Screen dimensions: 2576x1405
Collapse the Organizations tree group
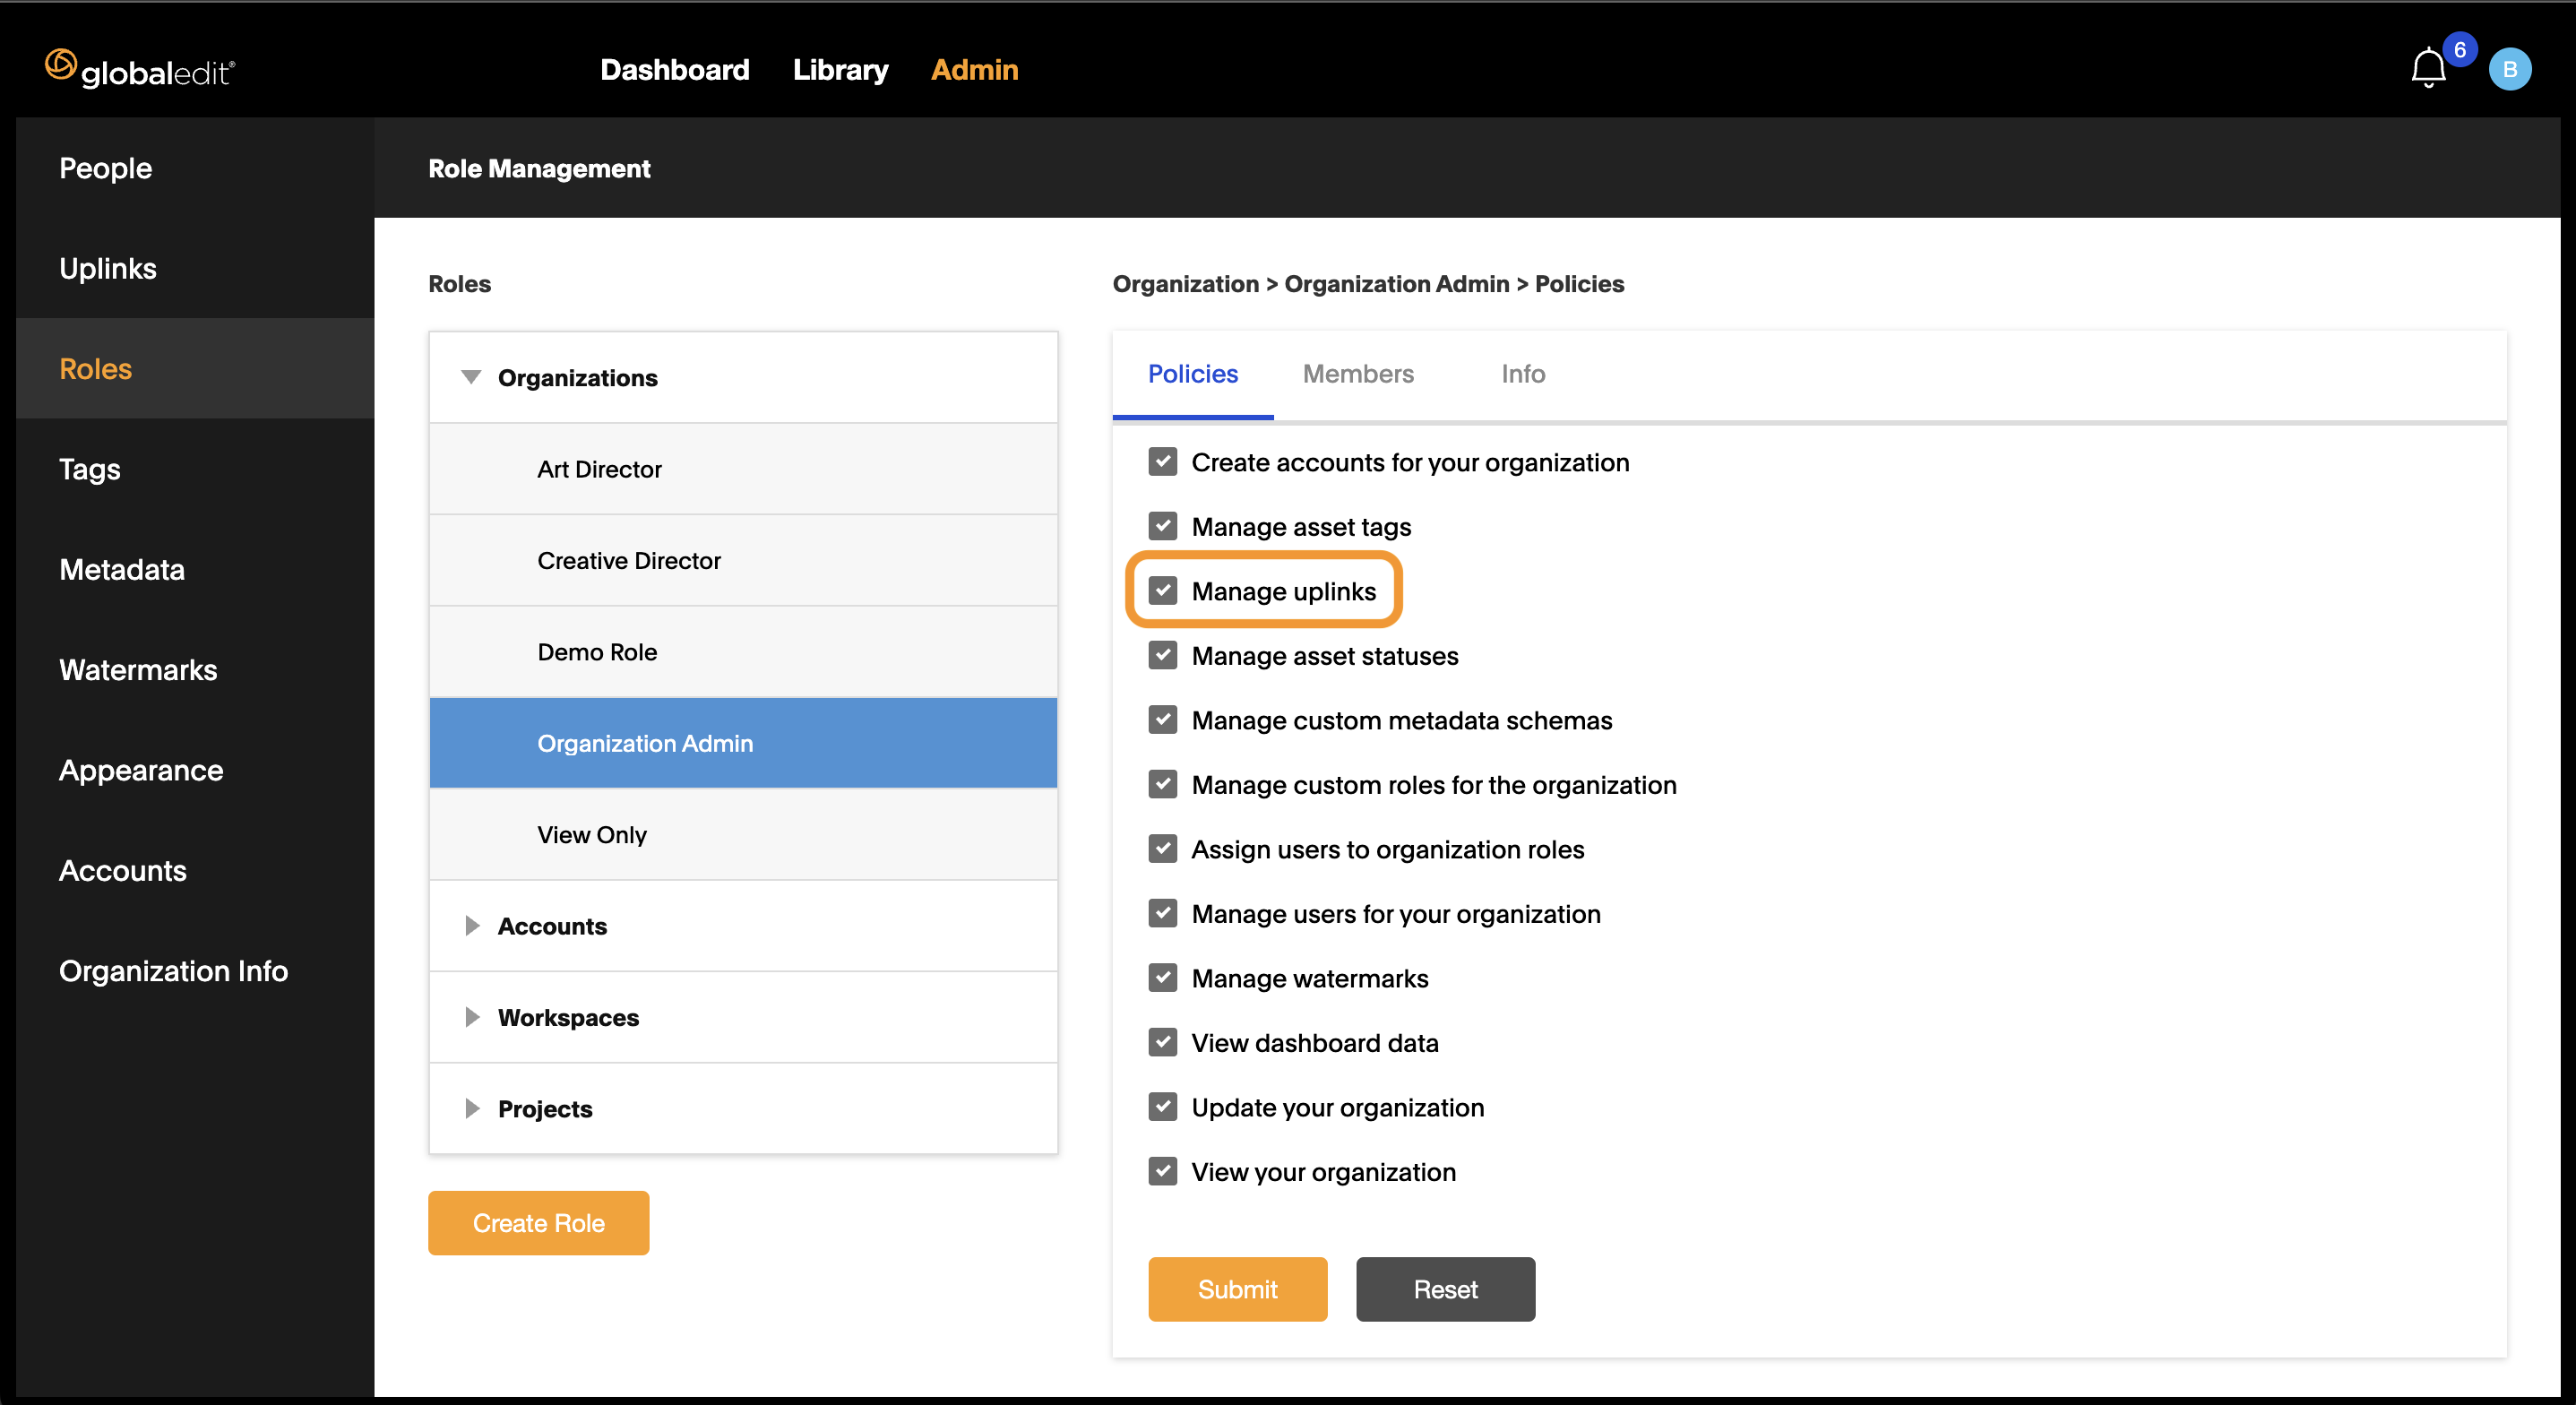tap(471, 377)
